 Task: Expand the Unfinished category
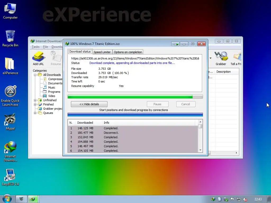click(35, 100)
